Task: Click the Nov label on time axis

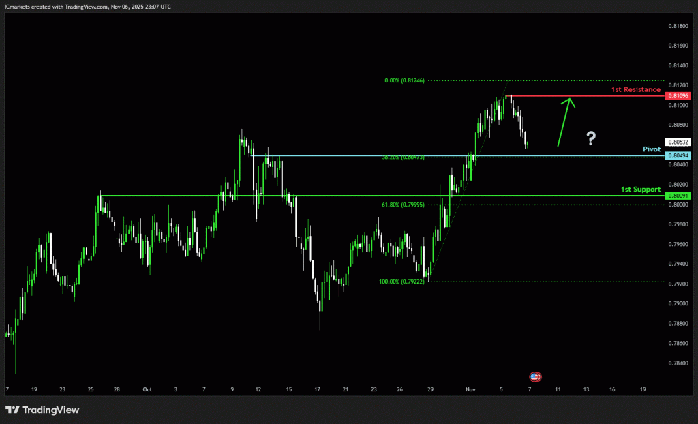Action: coord(470,389)
